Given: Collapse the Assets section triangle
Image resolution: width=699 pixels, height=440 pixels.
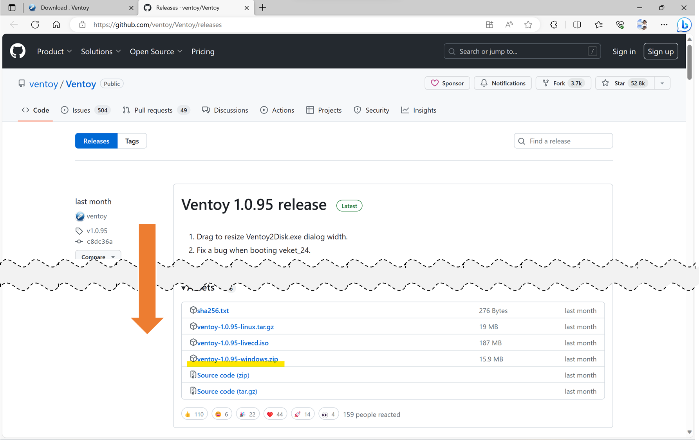Looking at the screenshot, I should (183, 288).
